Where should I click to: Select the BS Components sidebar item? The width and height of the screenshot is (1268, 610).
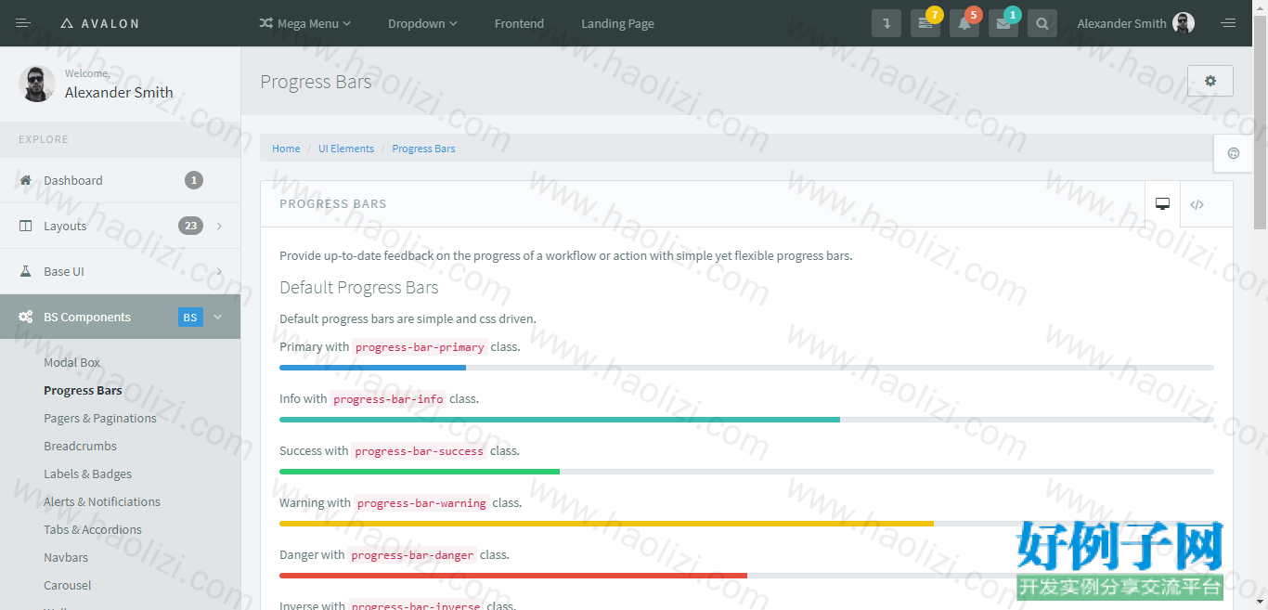[120, 317]
